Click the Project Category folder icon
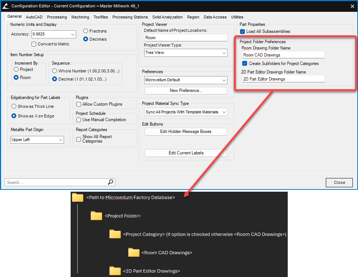The image size is (358, 277). point(115,234)
